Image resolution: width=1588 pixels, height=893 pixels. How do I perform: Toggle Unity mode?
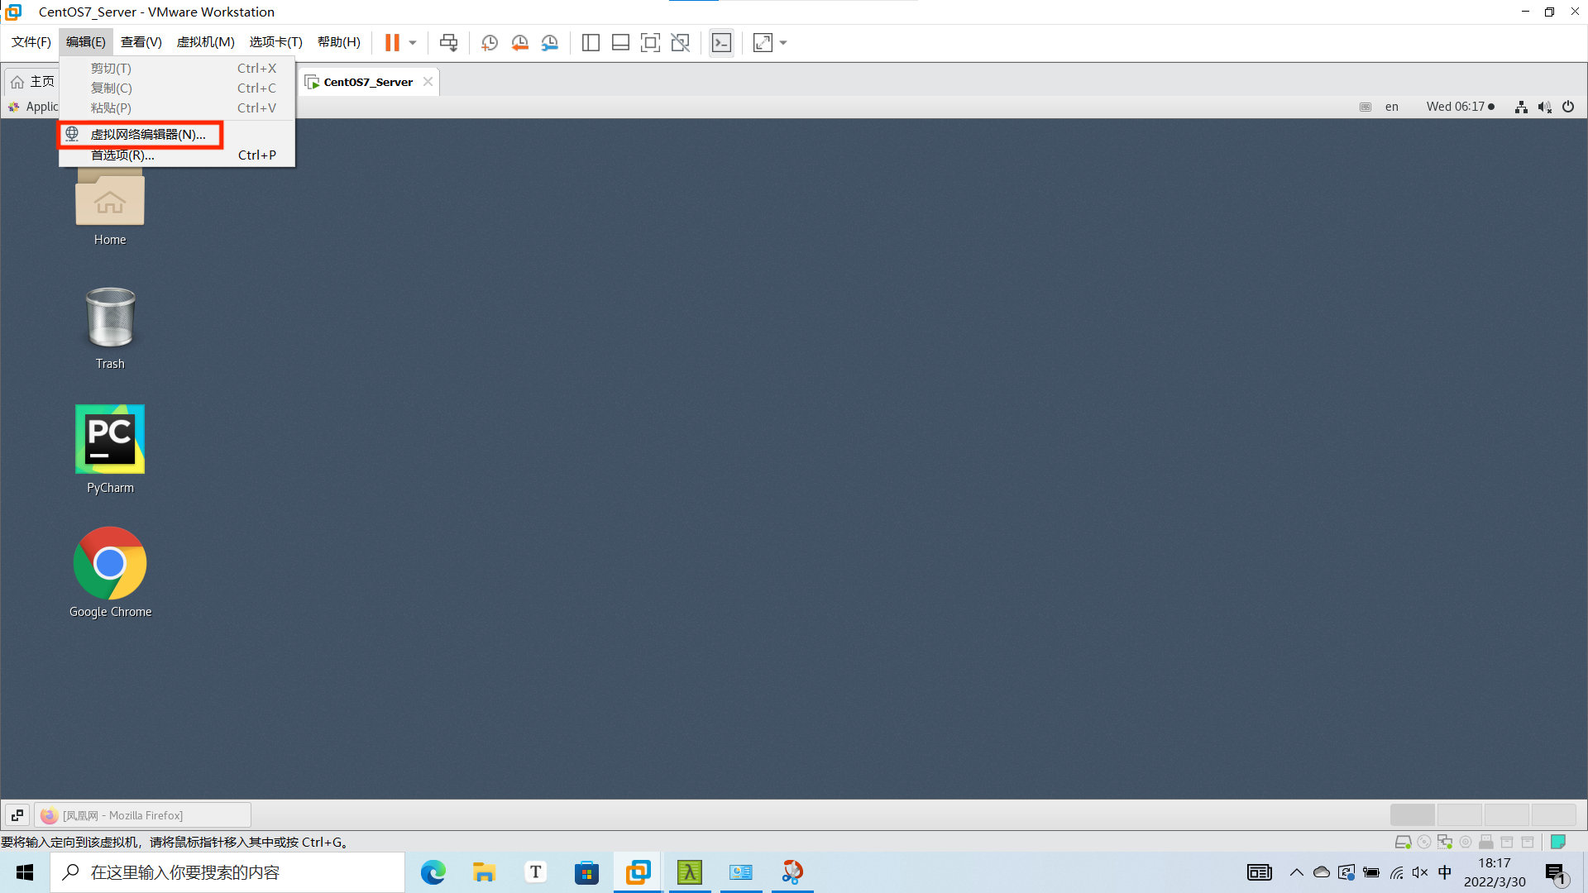[681, 42]
